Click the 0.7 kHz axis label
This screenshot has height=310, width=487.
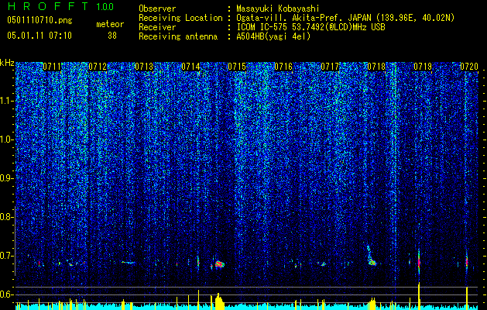click(x=5, y=256)
